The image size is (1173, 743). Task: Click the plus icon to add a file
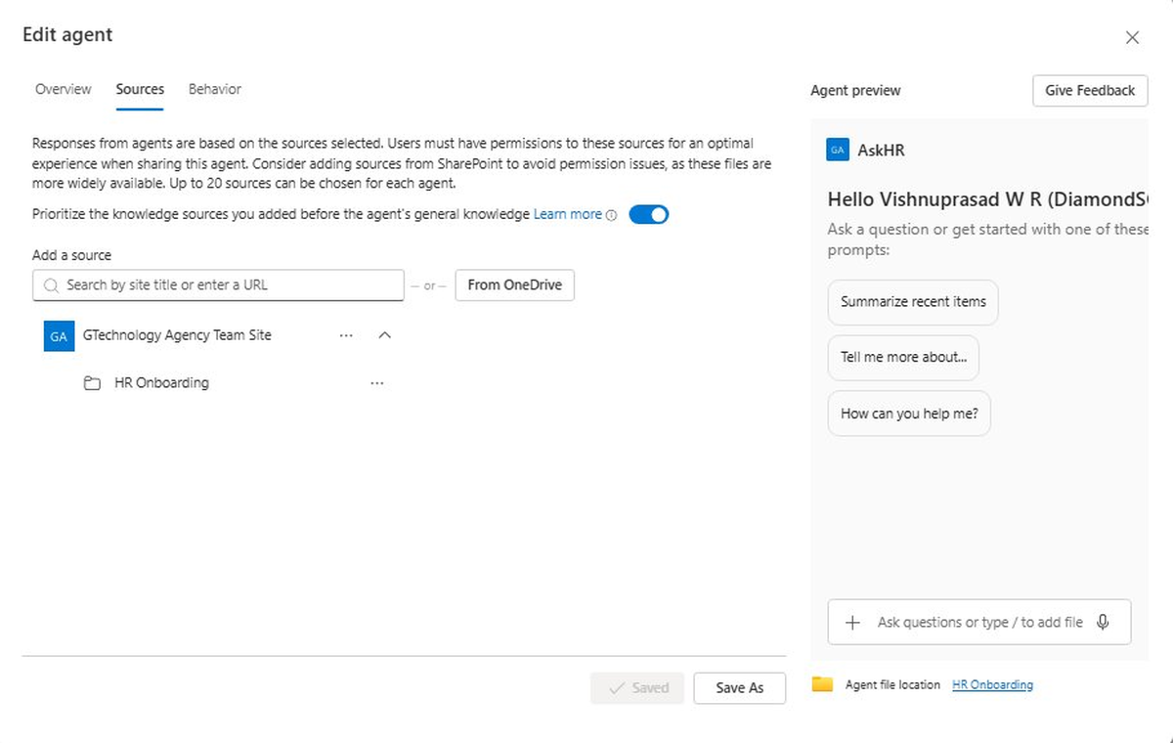(x=852, y=622)
